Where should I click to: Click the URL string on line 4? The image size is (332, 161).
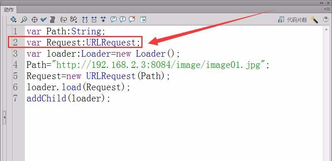tap(159, 65)
